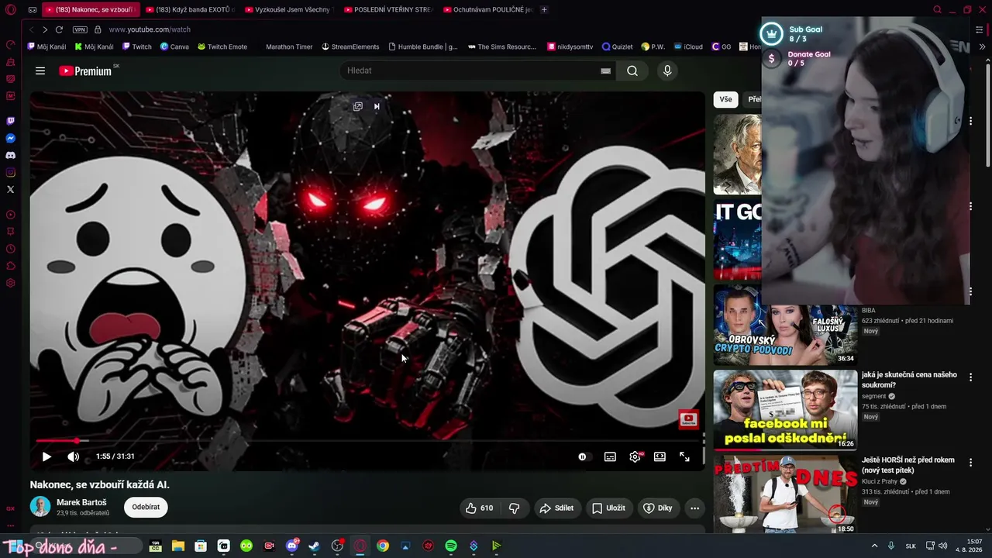Mute the video volume

[74, 456]
